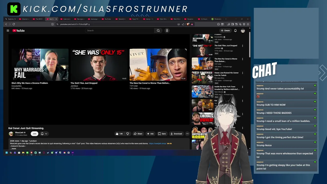
Task: Go forward using the browser forward arrow
Action: pyautogui.click(x=10, y=24)
